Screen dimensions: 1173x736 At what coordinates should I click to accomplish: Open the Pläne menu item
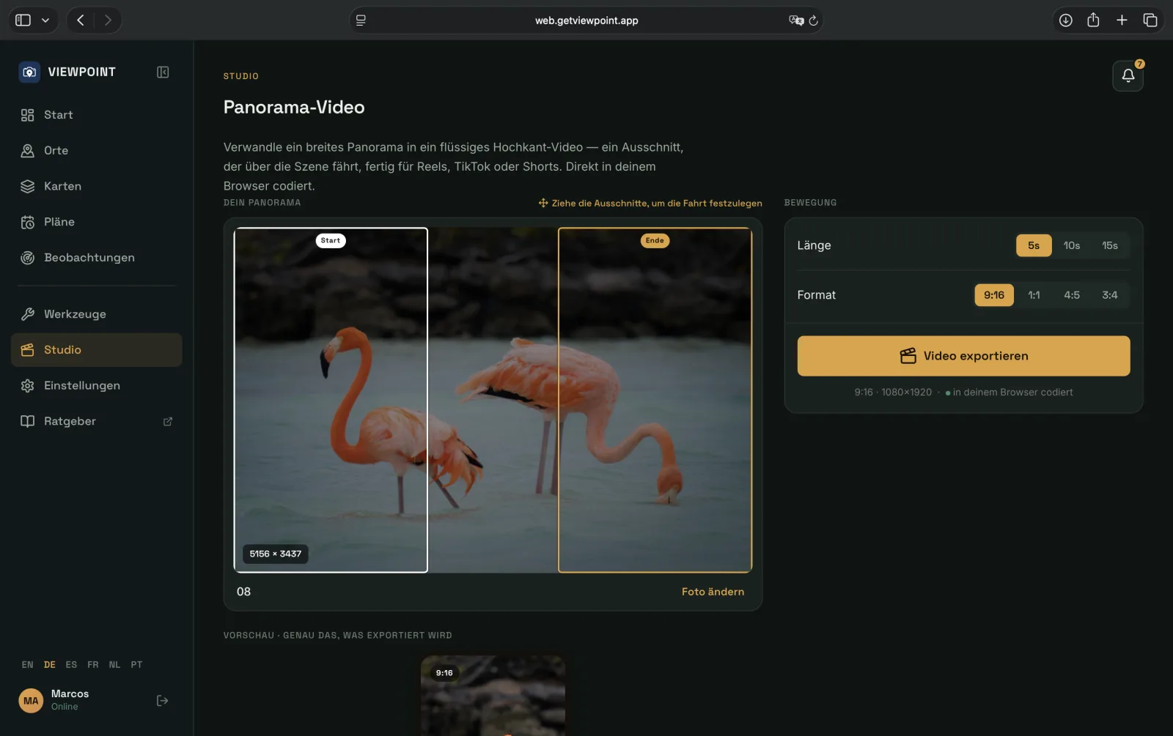(x=97, y=222)
